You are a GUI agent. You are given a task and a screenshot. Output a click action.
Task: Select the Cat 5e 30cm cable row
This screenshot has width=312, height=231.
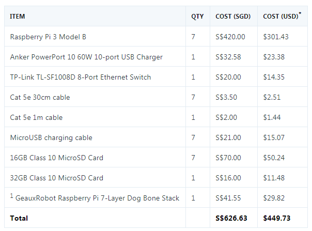40,97
